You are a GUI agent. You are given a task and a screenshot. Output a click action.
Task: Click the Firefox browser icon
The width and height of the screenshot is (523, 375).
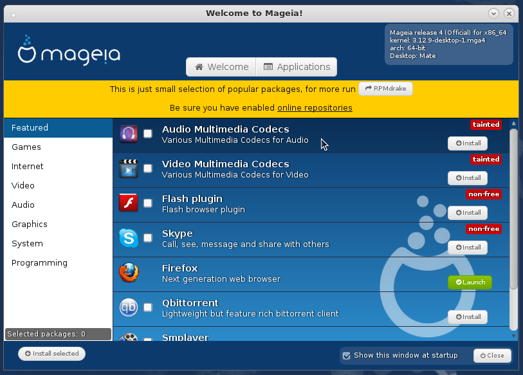pos(129,273)
